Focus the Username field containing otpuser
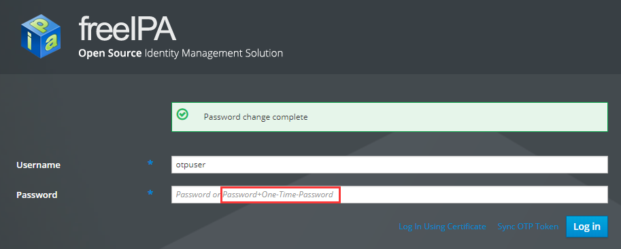621x249 pixels. [x=389, y=165]
